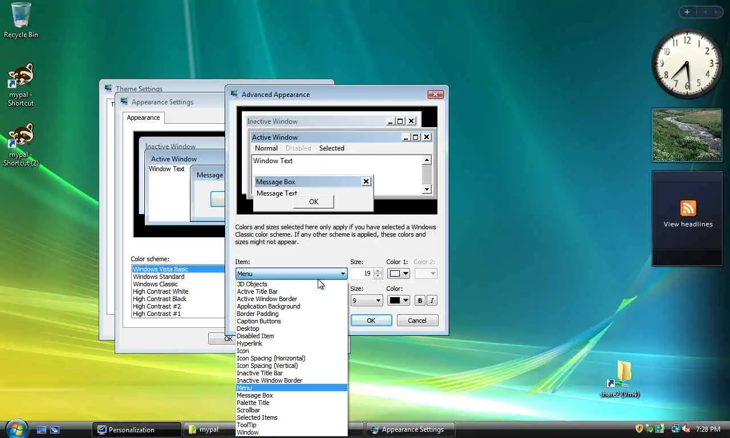Click Switch between windows quick launch icon
This screenshot has width=730, height=438.
coord(55,429)
